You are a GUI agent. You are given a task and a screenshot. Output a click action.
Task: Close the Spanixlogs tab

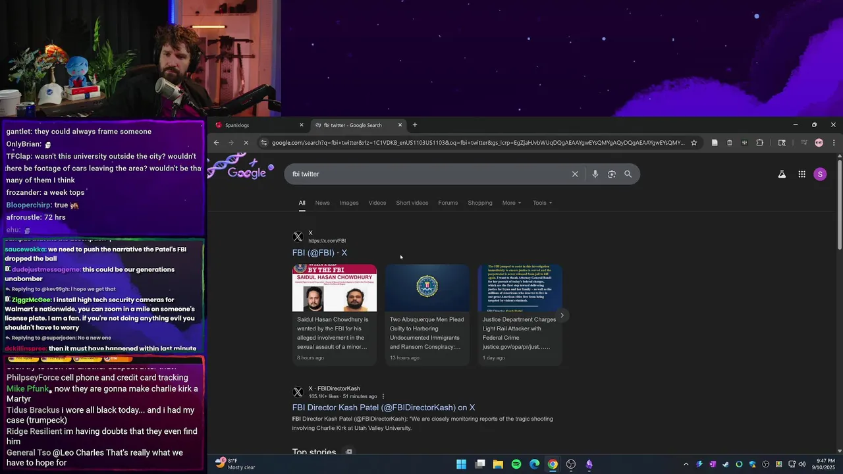(x=302, y=125)
